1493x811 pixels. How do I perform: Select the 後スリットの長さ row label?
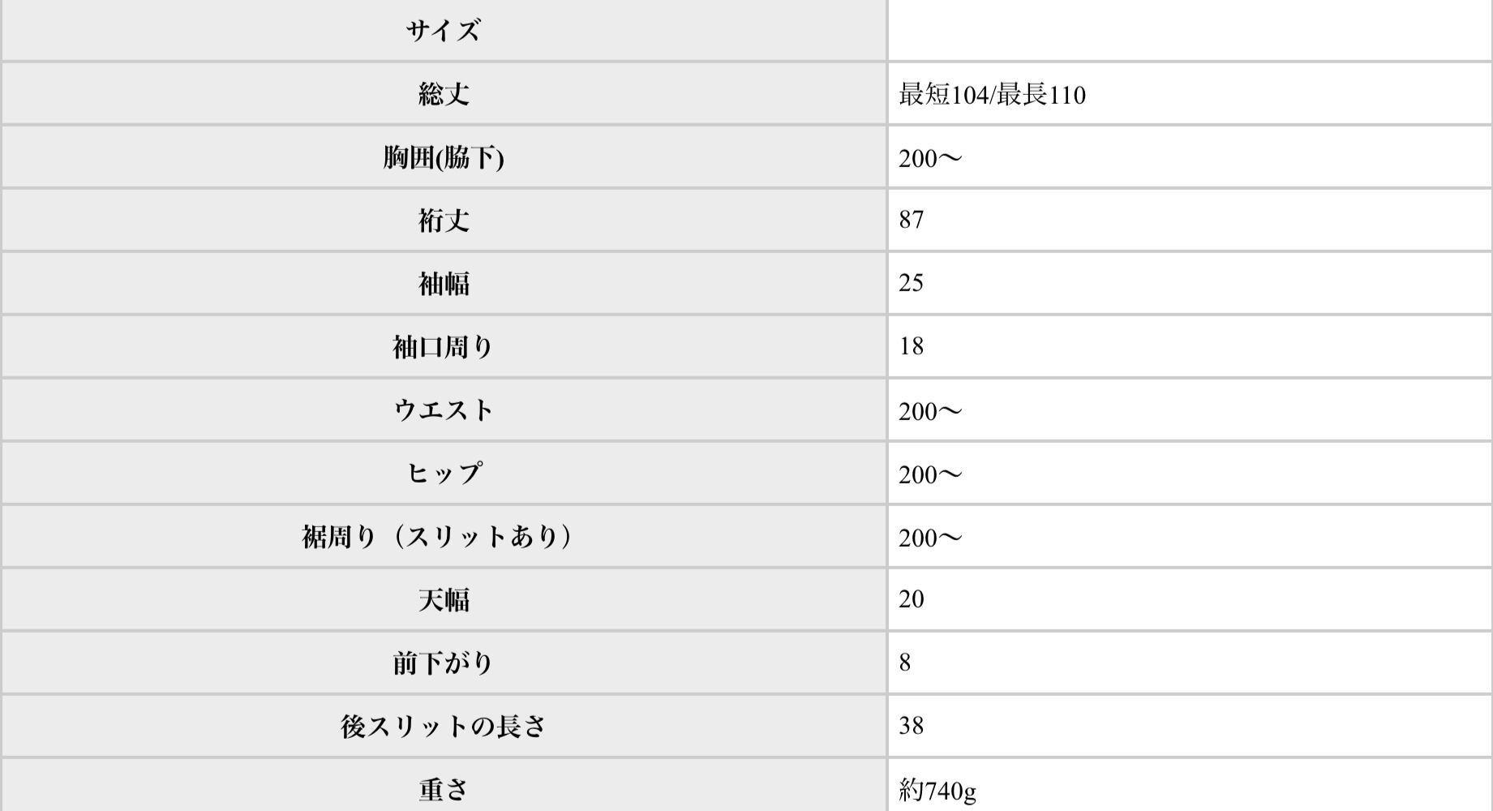click(443, 726)
